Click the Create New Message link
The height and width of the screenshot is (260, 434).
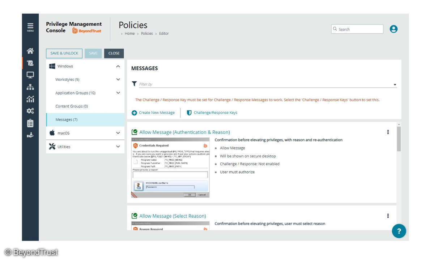click(x=157, y=113)
